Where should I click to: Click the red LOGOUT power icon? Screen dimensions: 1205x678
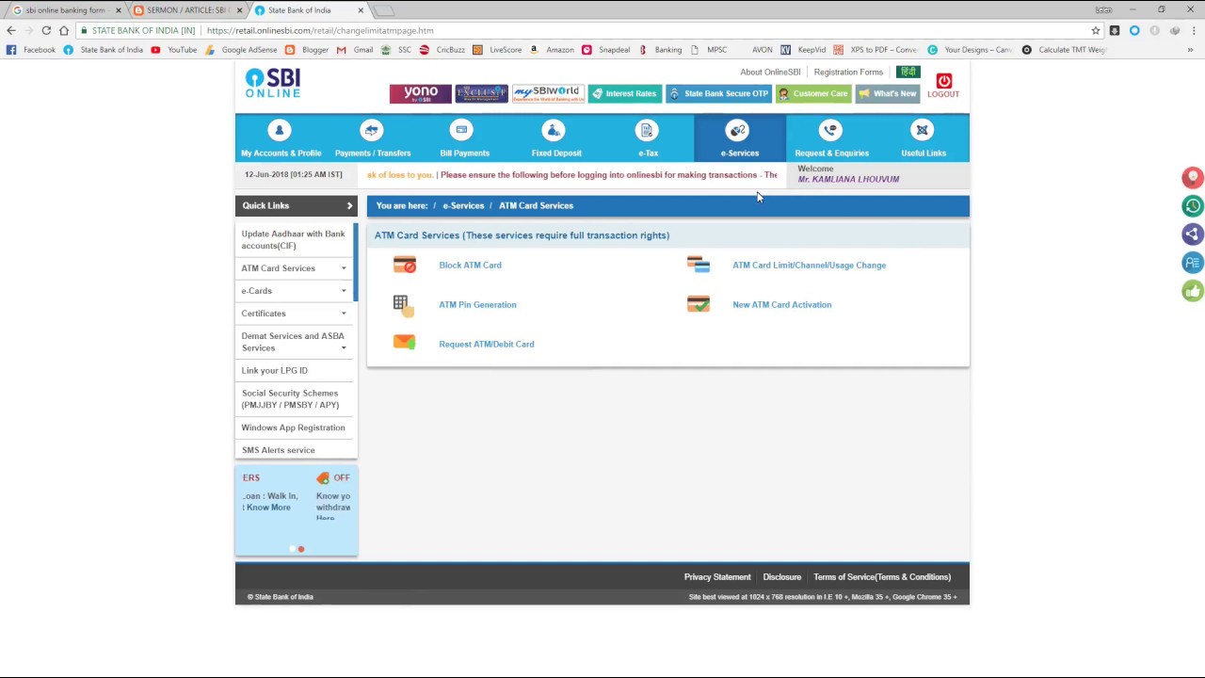click(x=944, y=81)
